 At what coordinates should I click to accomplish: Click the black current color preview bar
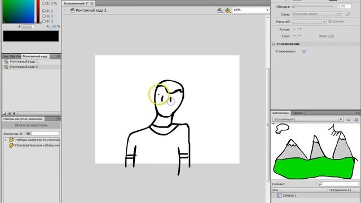click(31, 36)
